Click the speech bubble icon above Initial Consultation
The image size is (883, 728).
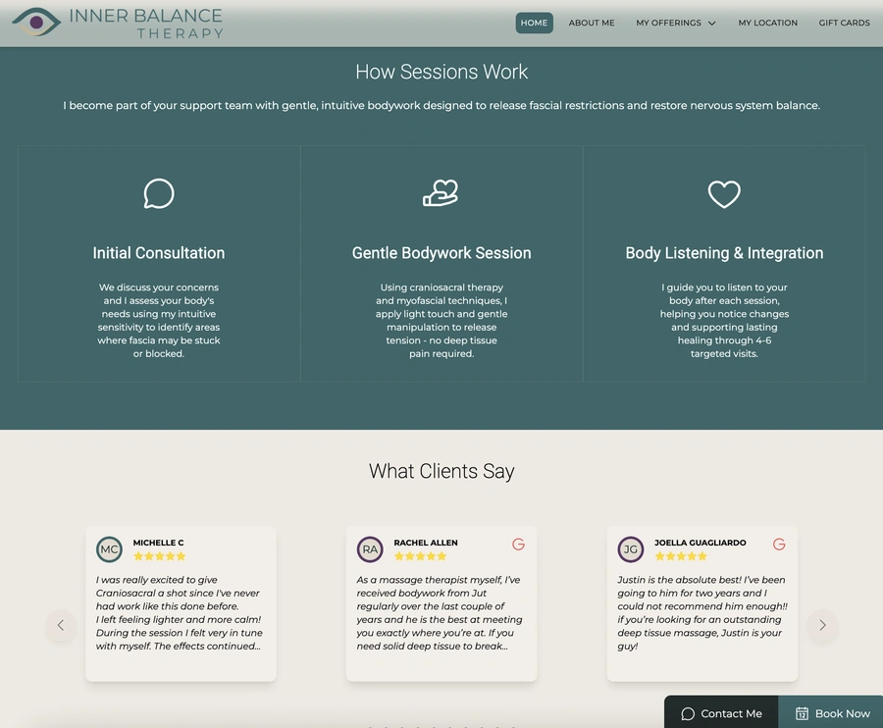159,193
